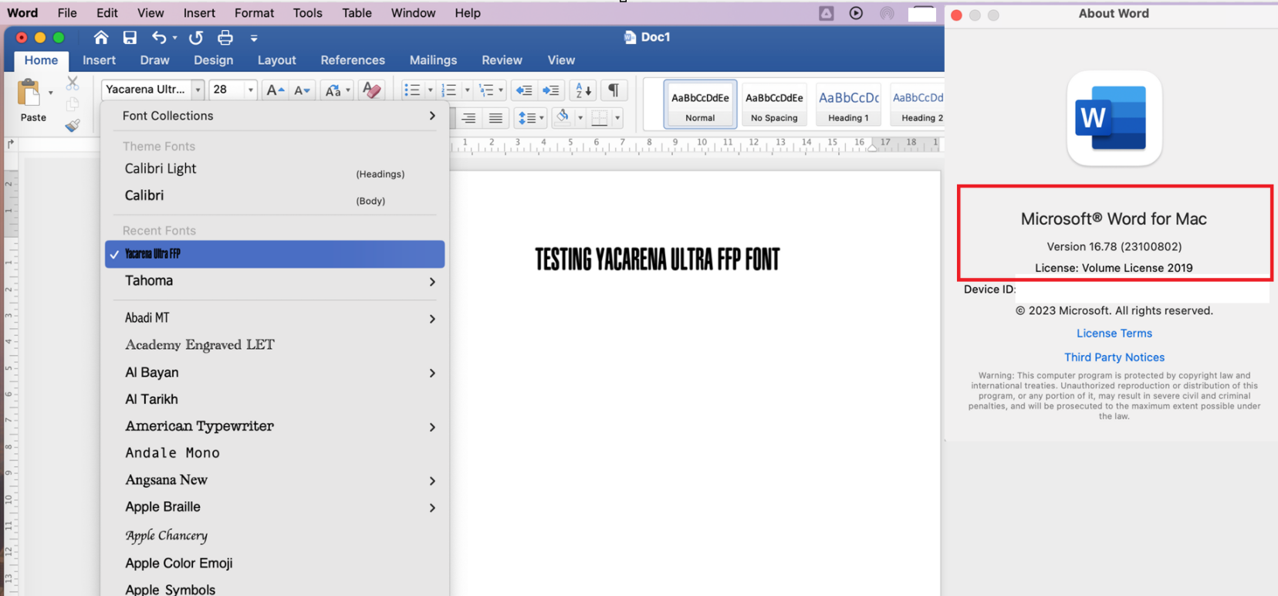Click the Increase Font Size icon

point(275,90)
